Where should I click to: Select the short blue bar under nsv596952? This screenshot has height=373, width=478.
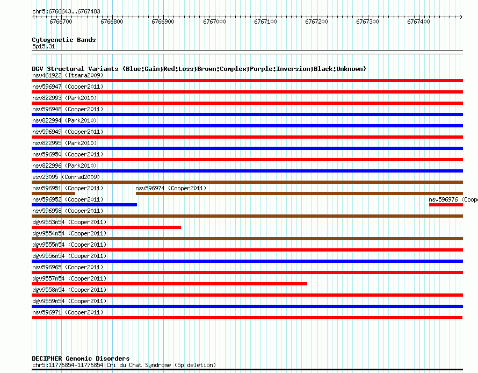pos(84,205)
